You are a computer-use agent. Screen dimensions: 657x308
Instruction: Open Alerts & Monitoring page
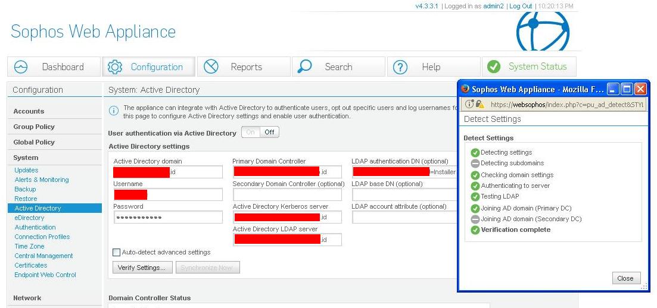click(42, 180)
